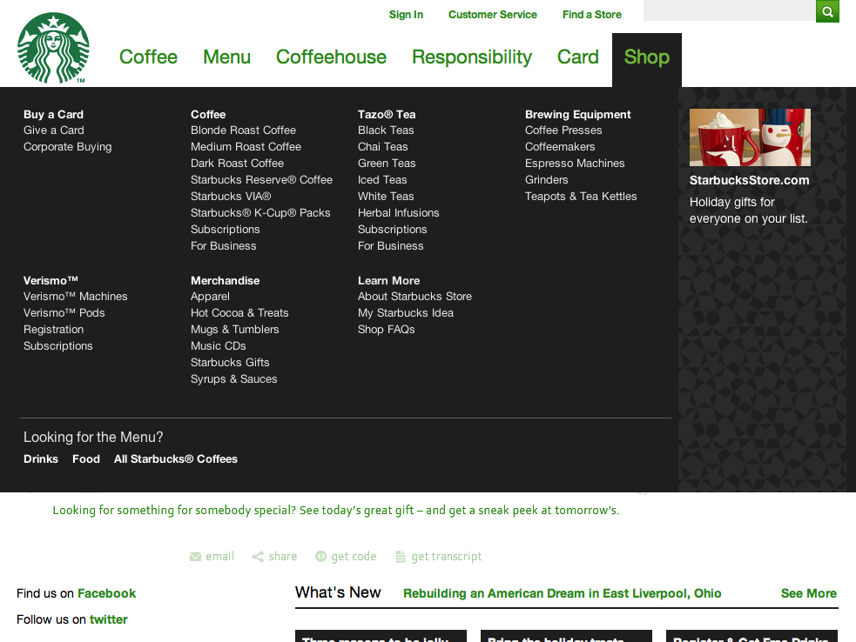Click the Tazo® Tea heading
Image resolution: width=856 pixels, height=642 pixels.
tap(387, 115)
